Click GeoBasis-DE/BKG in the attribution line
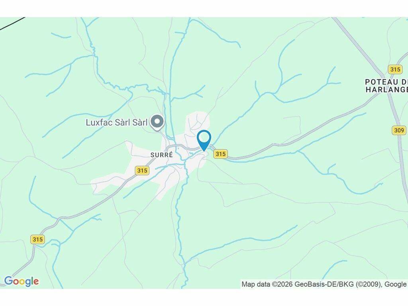Image resolution: width=408 pixels, height=306 pixels. coord(324,284)
